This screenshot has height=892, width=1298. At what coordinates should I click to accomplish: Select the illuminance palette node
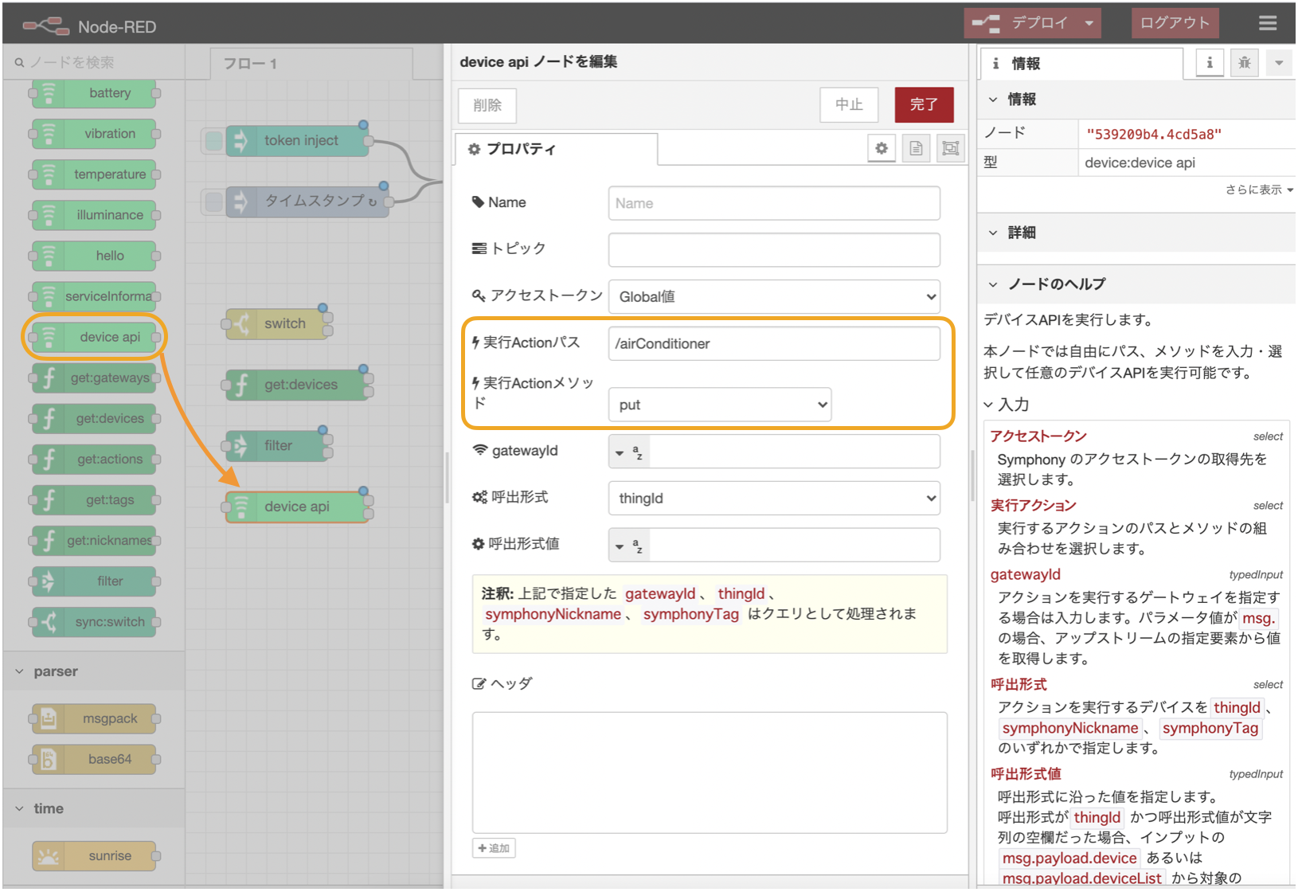[94, 215]
